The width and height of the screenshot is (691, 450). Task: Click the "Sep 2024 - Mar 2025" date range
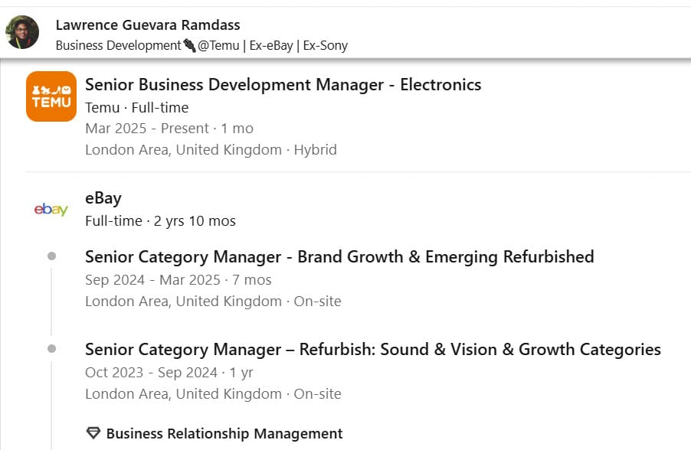coord(178,279)
